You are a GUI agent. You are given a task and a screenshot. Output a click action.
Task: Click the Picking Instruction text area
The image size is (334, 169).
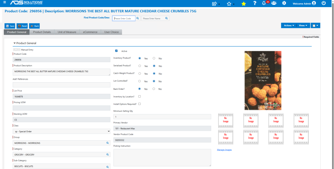(x=162, y=158)
